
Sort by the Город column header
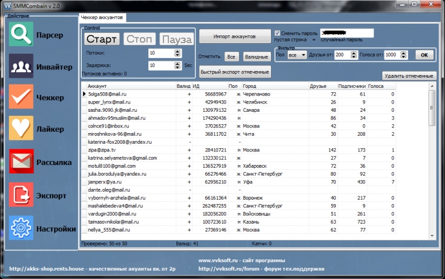coord(275,86)
